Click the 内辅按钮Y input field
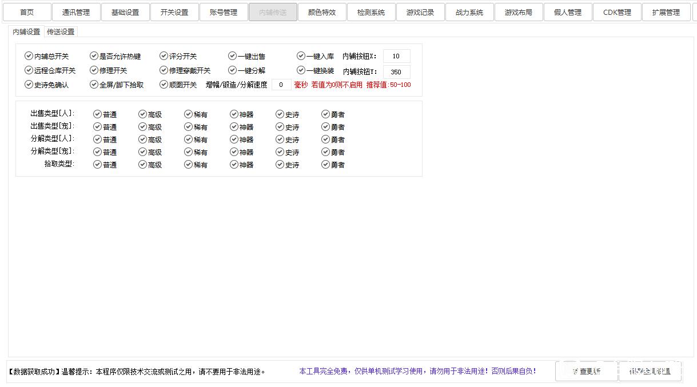The image size is (697, 387). (397, 72)
